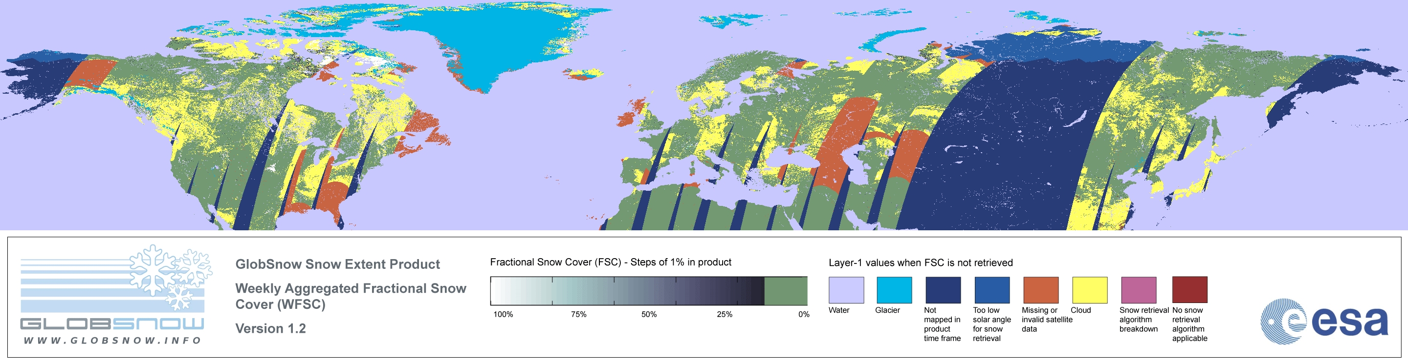1408x364 pixels.
Task: Open the WWW.GLOBSNOW.INFO link
Action: [x=112, y=340]
